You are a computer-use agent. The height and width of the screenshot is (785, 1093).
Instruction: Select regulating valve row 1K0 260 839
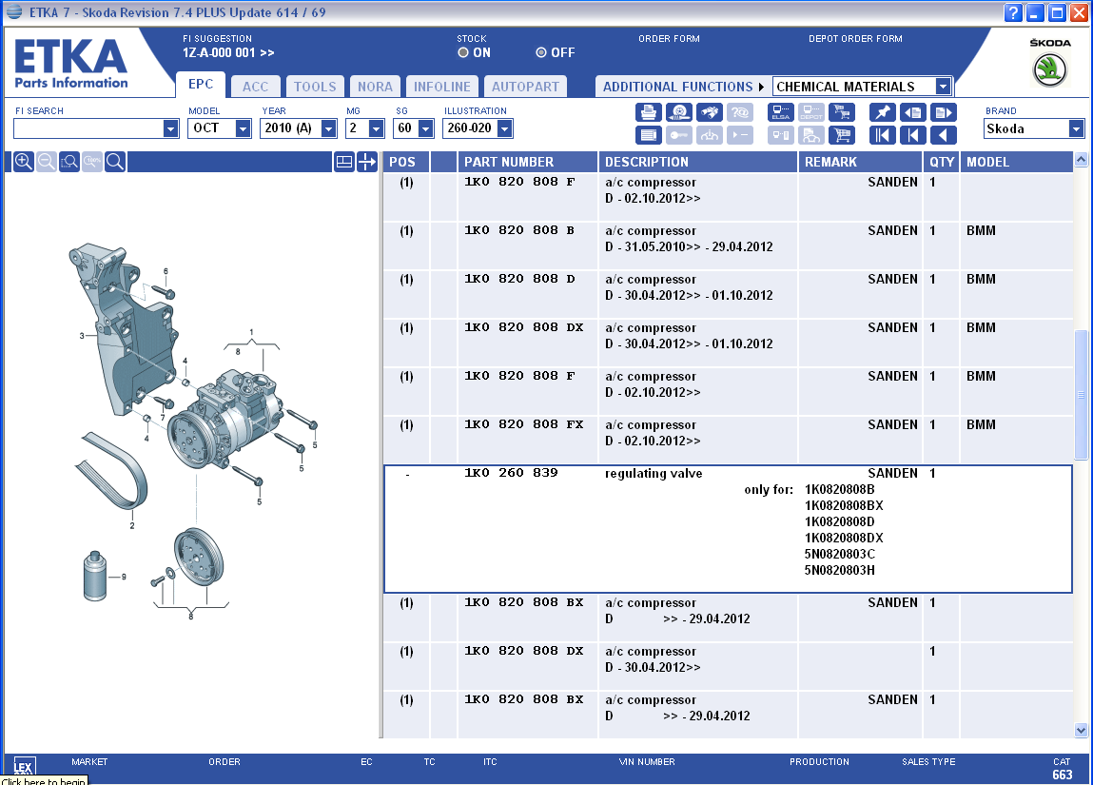728,529
